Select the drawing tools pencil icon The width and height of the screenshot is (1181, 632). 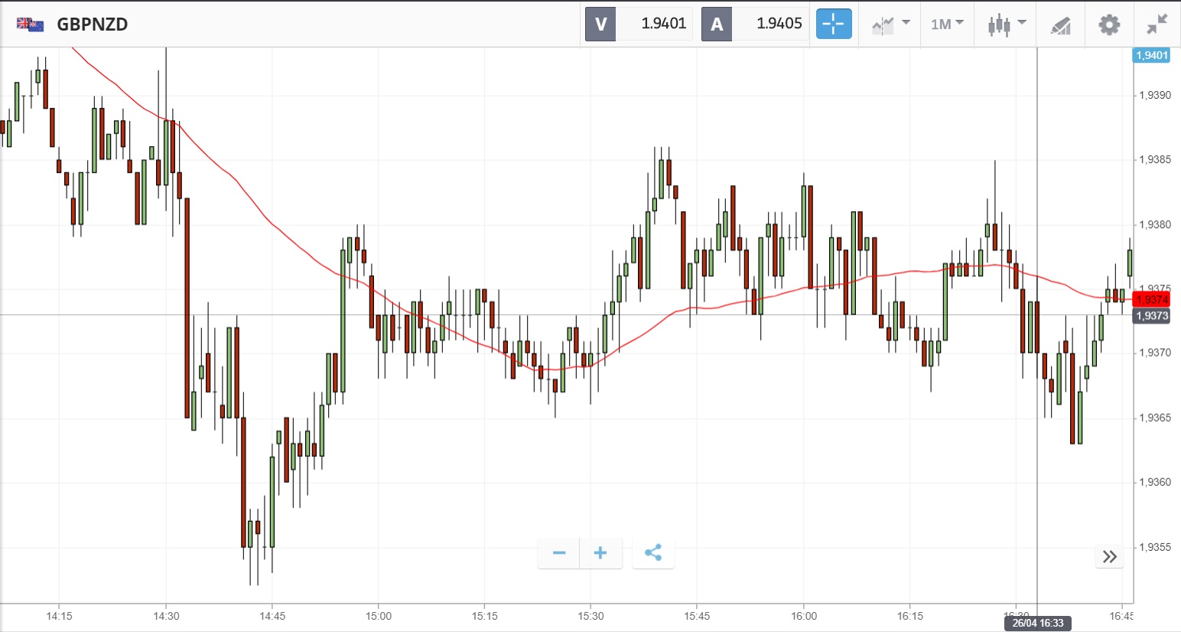(x=1060, y=25)
